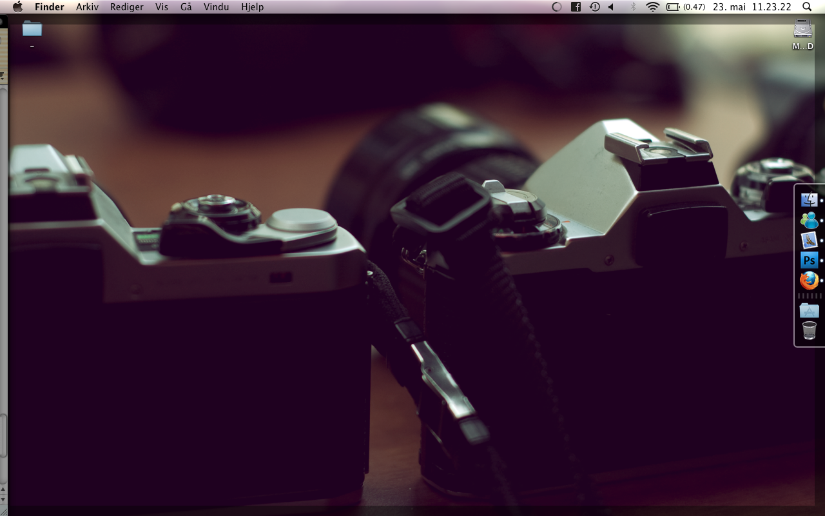The height and width of the screenshot is (516, 825).
Task: Open the folder icon on the desktop
Action: pos(32,29)
